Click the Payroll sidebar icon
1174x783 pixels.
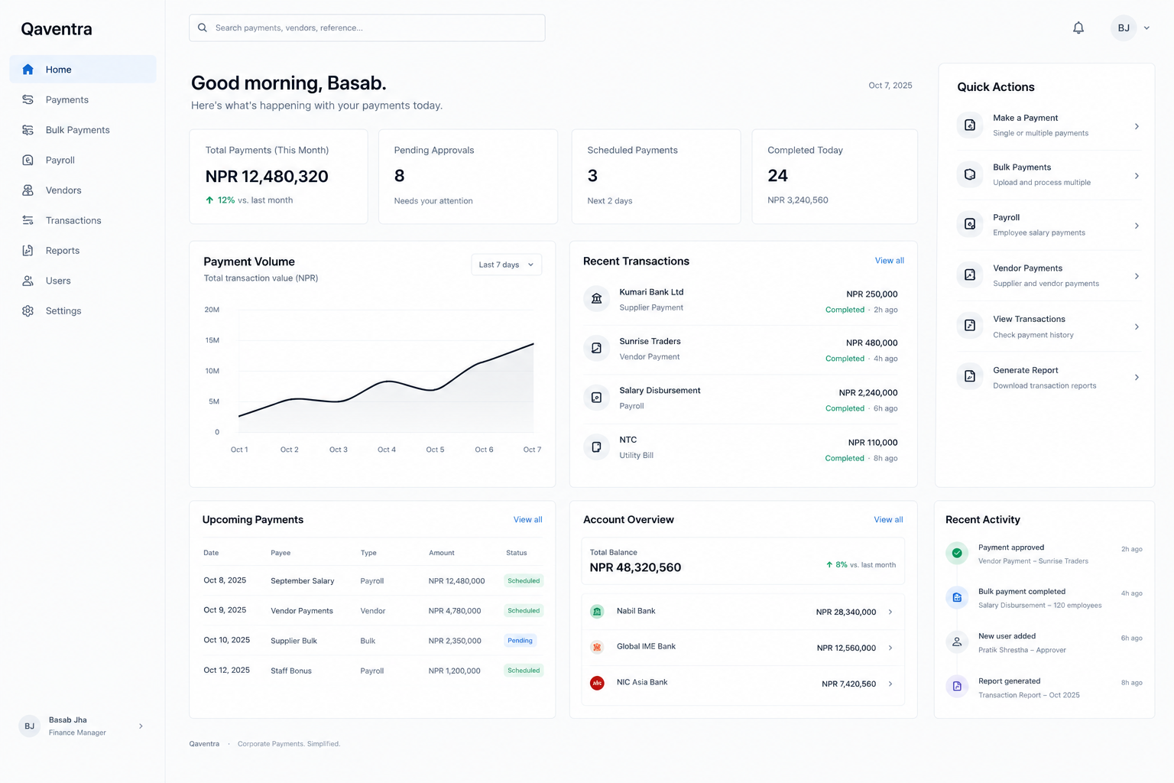point(28,160)
